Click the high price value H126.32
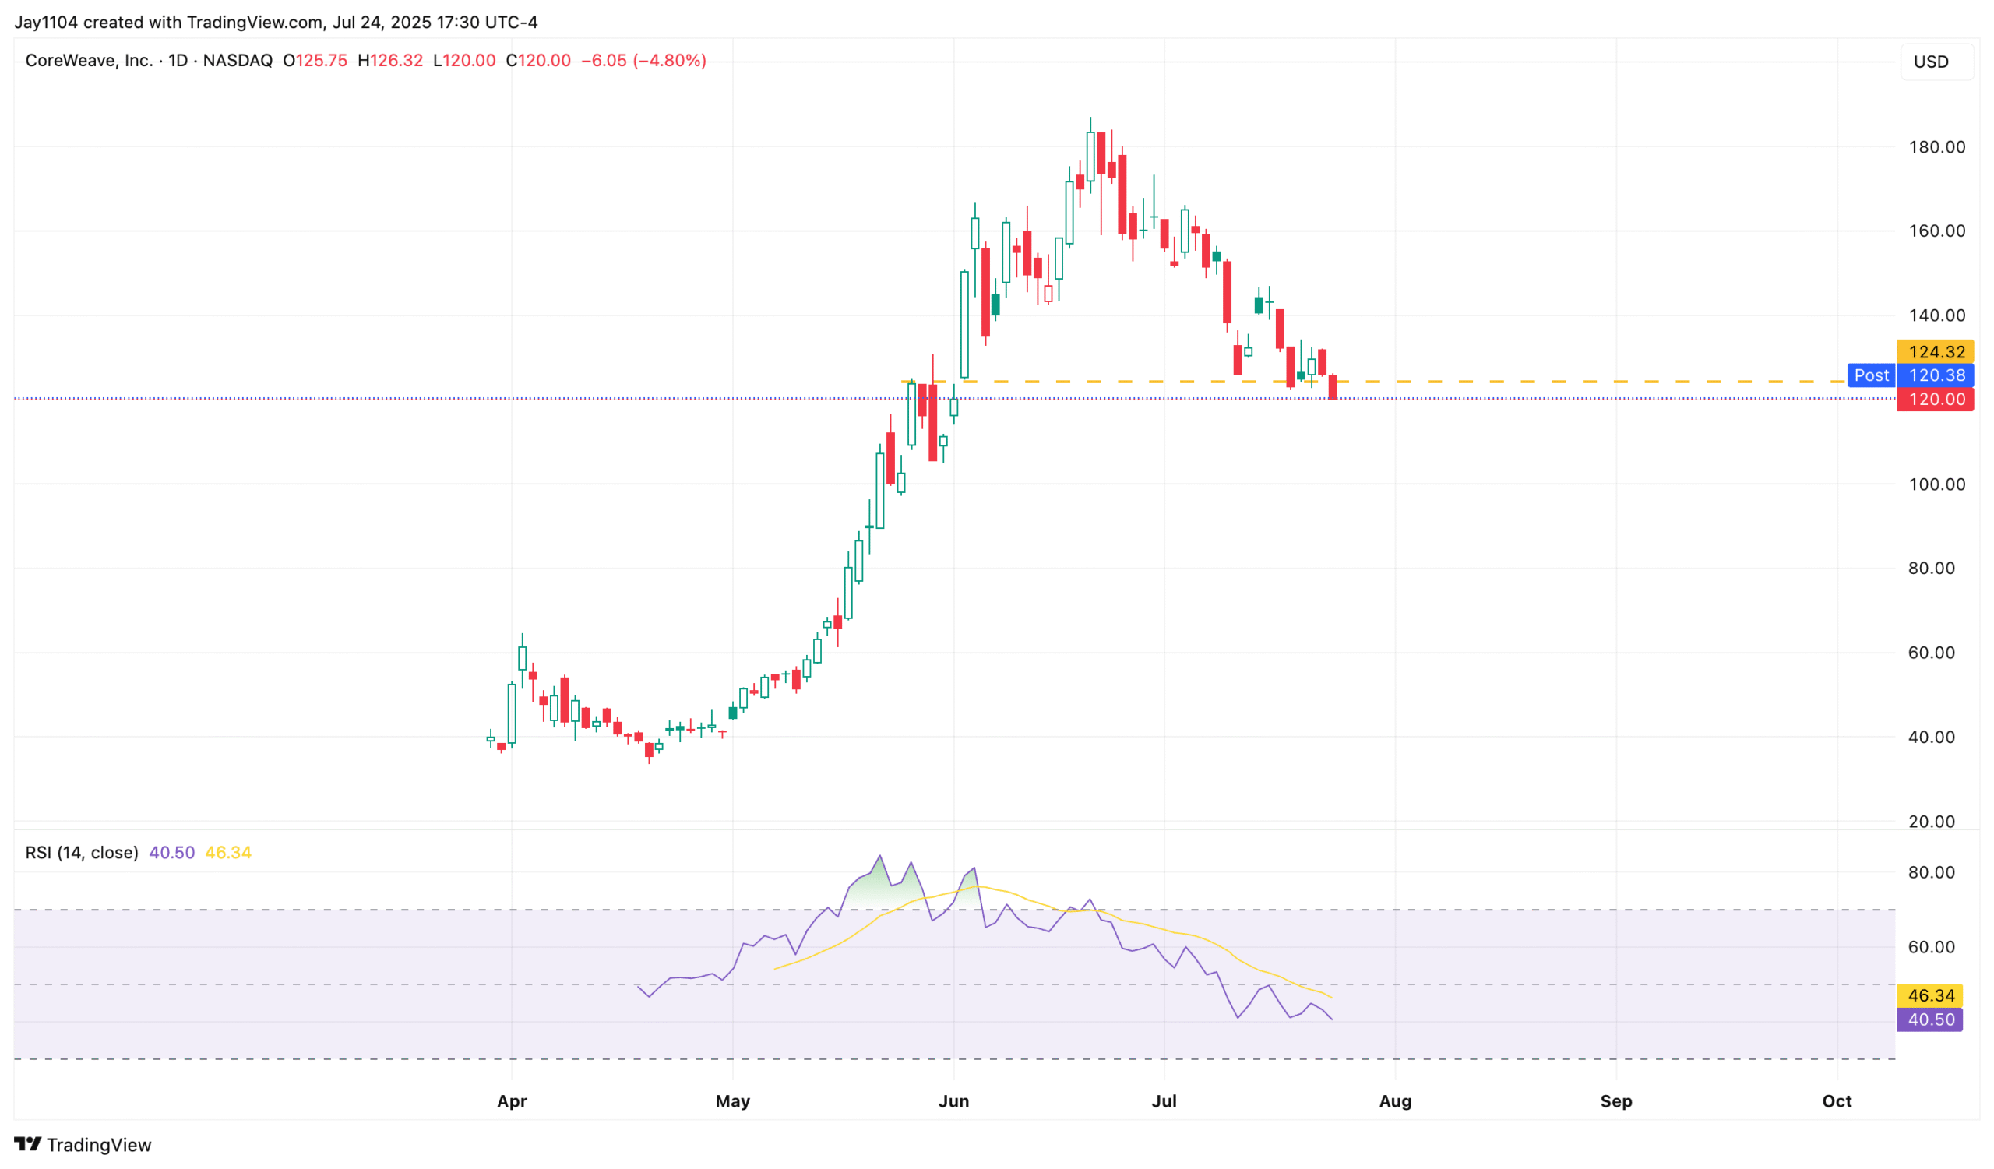The height and width of the screenshot is (1169, 1994). pos(390,61)
